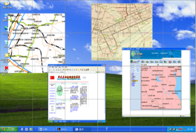Click the red circular icon above pink map
This screenshot has height=133, width=196.
170,62
